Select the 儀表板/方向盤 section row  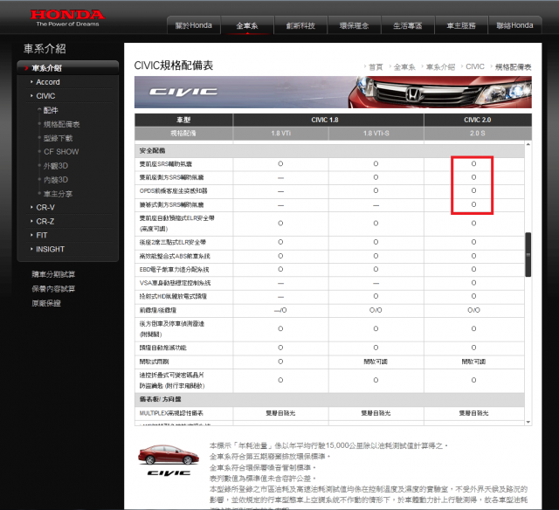click(x=329, y=399)
